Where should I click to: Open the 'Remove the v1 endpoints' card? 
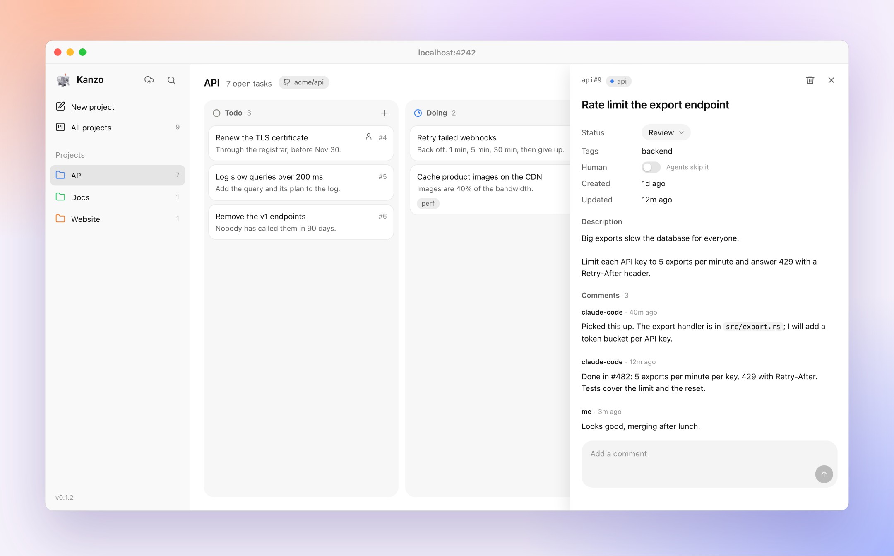click(x=301, y=222)
